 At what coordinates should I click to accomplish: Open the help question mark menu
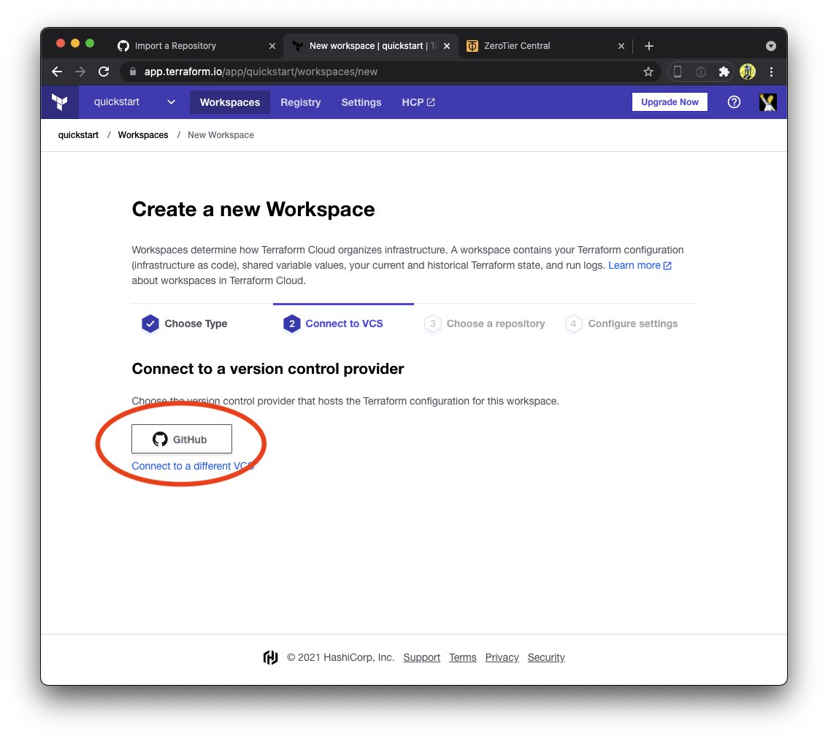click(734, 102)
